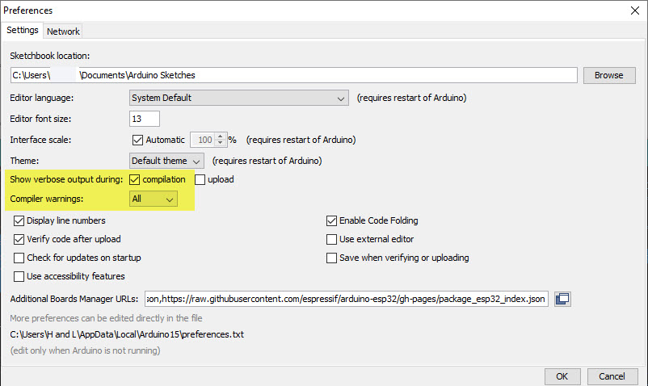Enable verbose output during upload
Image resolution: width=648 pixels, height=386 pixels.
tap(200, 179)
